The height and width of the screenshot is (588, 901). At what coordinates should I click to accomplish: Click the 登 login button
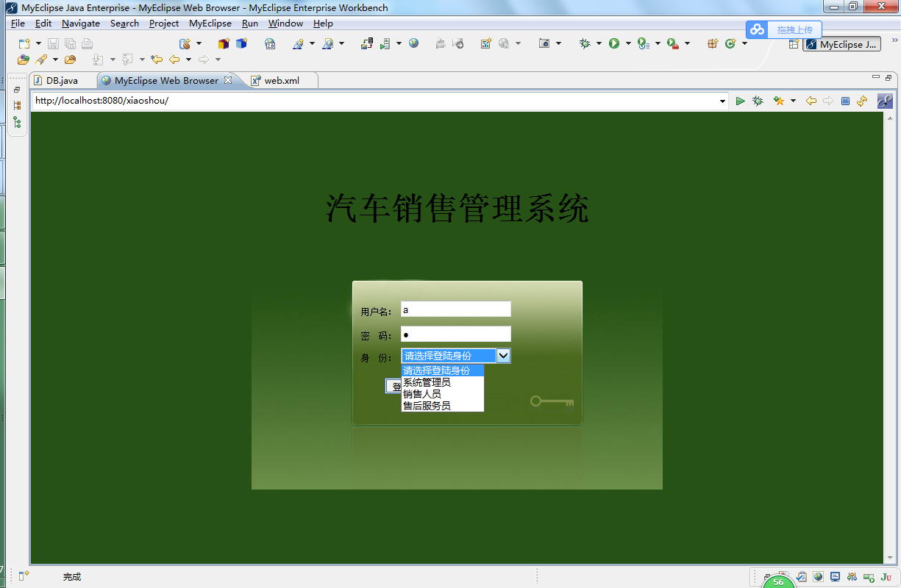point(393,386)
